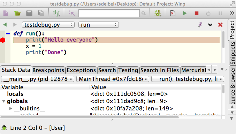
Task: Click the Value column header
Action: pos(156,87)
